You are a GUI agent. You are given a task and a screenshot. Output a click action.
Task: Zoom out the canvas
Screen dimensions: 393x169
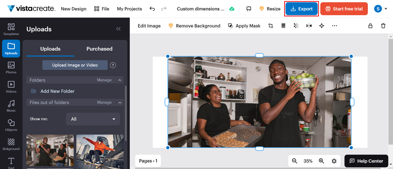click(295, 161)
